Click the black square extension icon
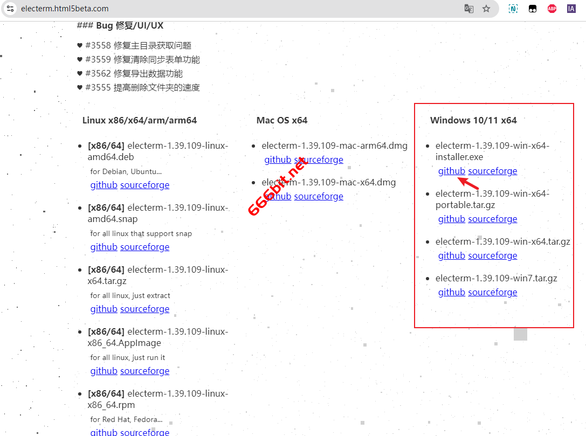 533,9
